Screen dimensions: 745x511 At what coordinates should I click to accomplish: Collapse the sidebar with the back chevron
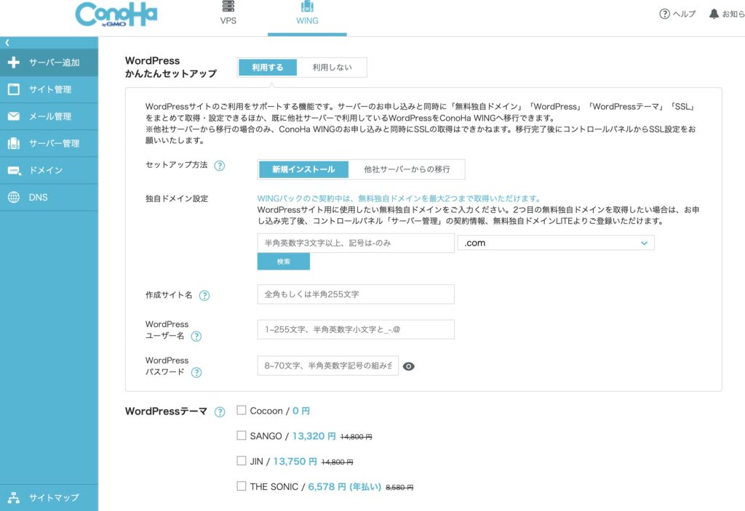[x=7, y=43]
